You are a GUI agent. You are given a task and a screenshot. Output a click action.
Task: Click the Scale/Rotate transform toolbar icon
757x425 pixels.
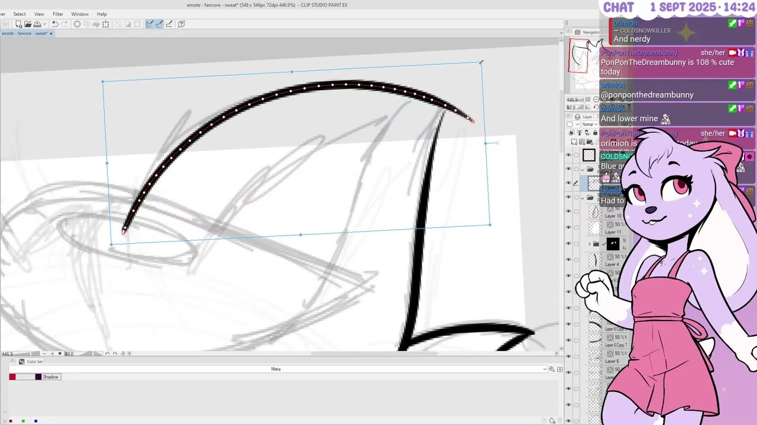click(106, 24)
